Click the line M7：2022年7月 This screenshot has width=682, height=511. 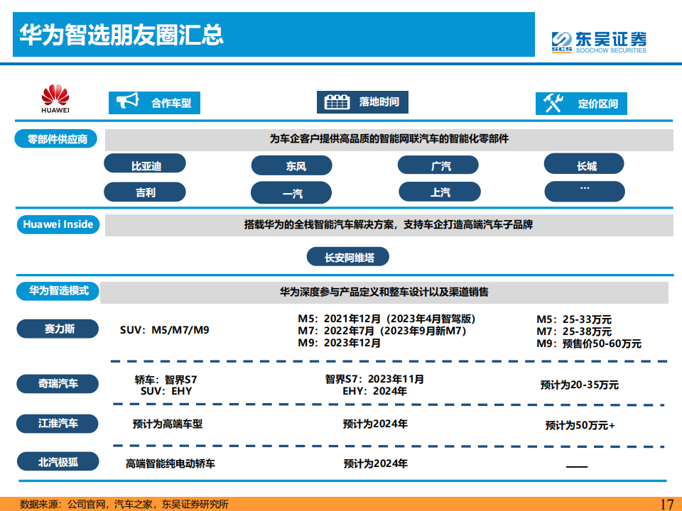pos(382,331)
